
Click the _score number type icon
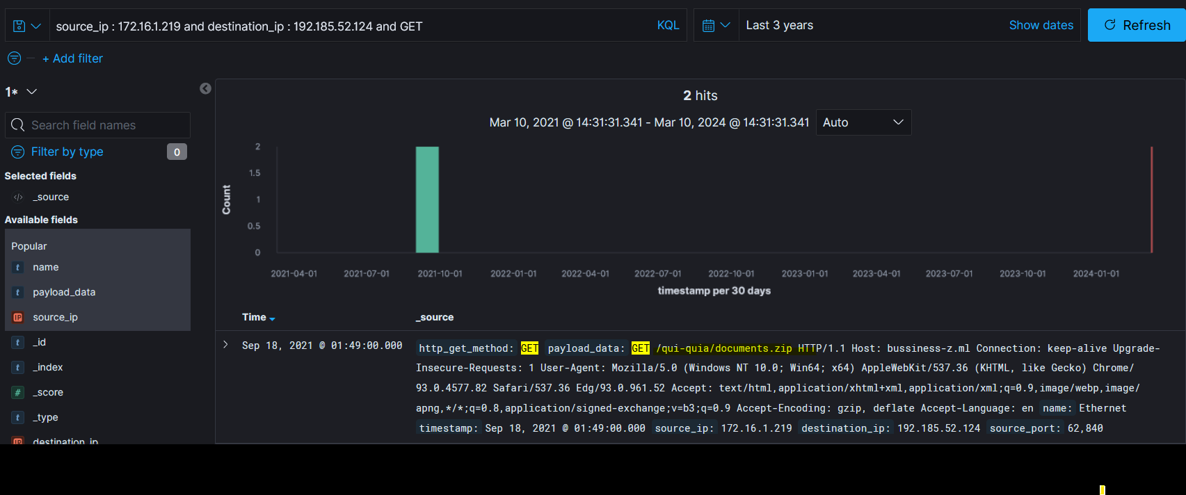pos(18,392)
